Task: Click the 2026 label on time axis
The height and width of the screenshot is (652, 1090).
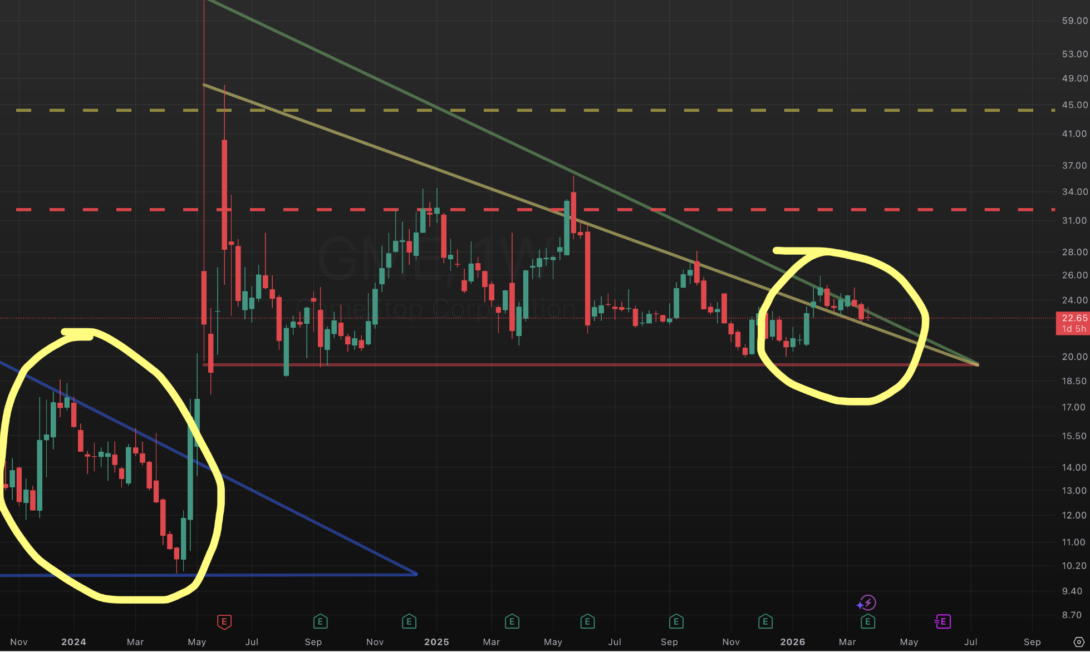Action: 792,642
